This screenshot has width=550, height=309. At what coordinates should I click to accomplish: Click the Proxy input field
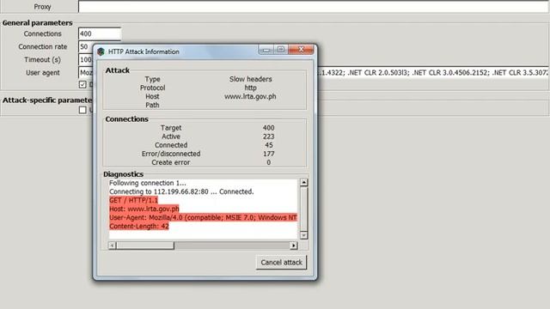click(x=313, y=7)
